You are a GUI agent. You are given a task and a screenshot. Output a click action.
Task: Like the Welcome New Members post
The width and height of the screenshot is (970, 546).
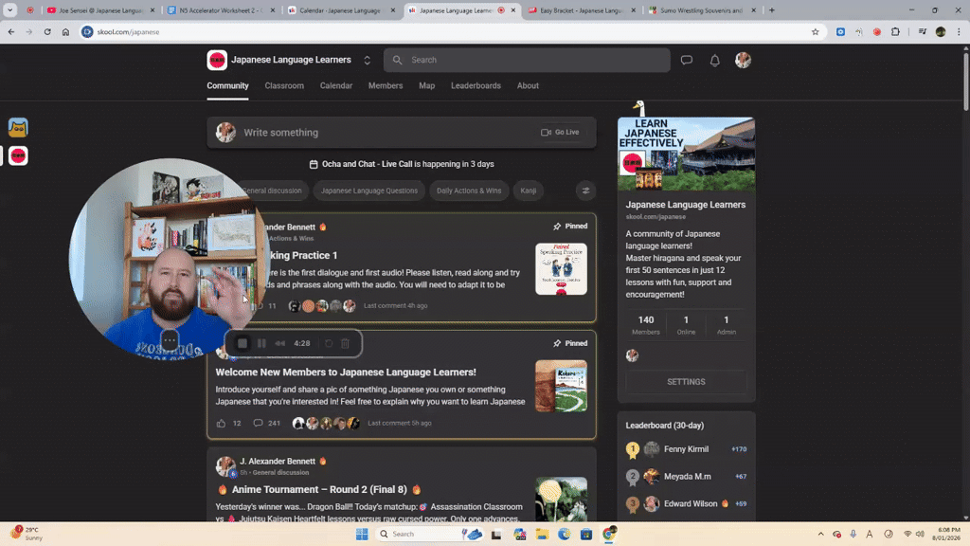(221, 424)
